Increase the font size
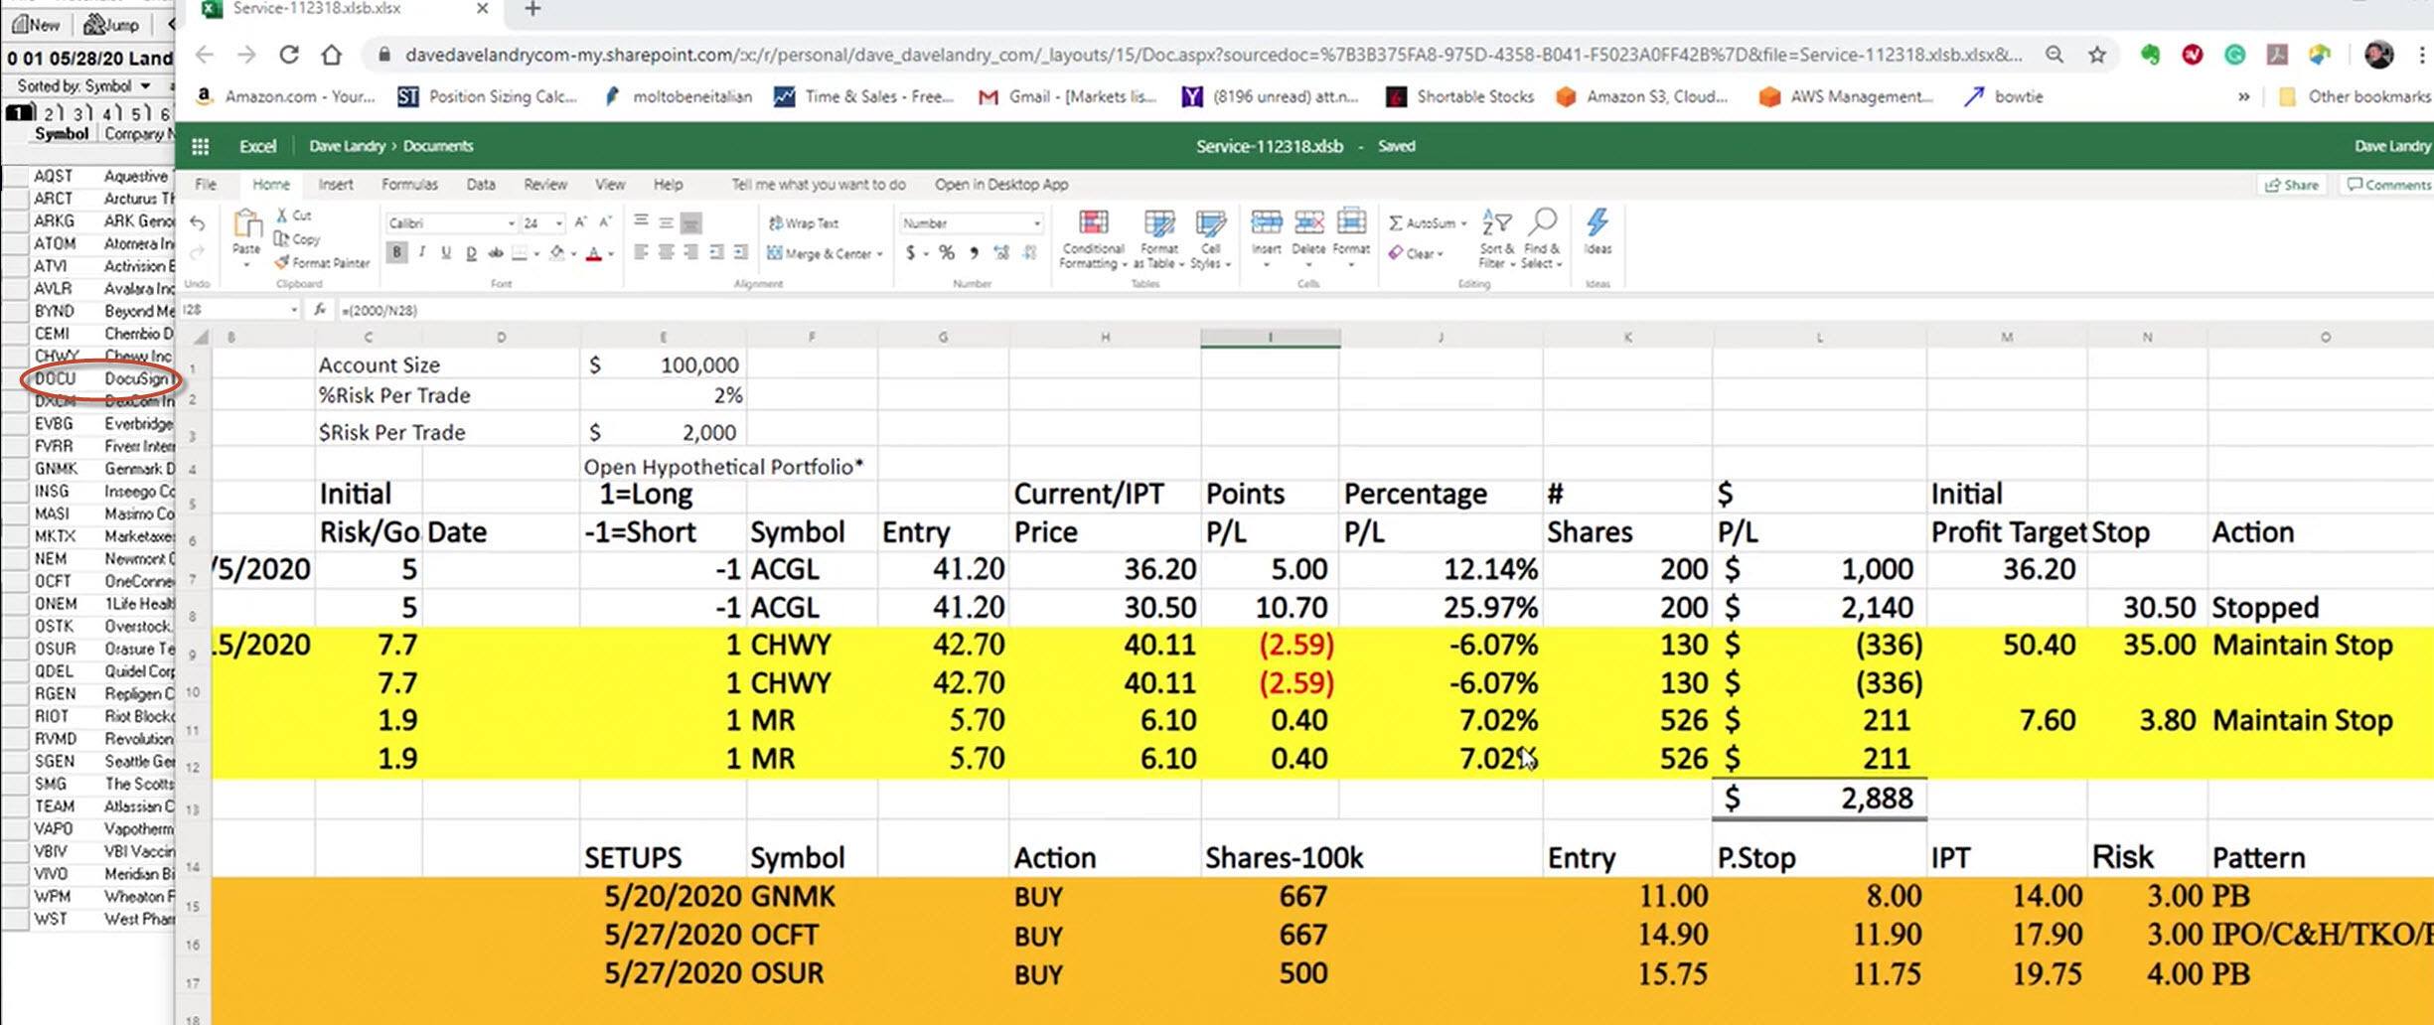This screenshot has width=2434, height=1025. pos(581,222)
